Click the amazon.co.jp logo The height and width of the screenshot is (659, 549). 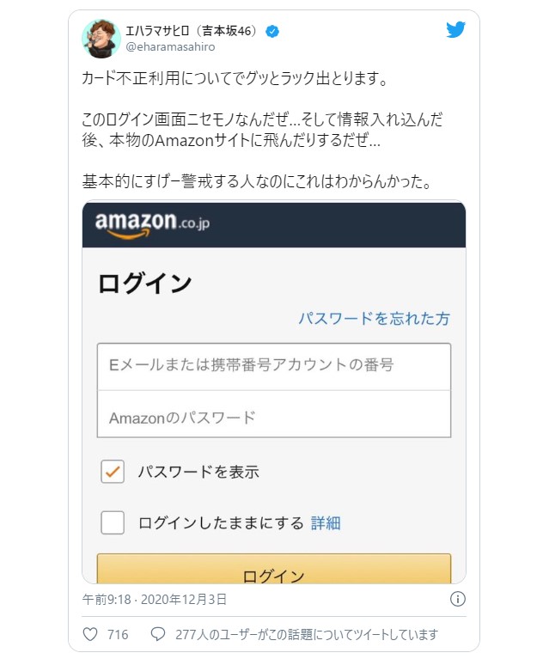[152, 224]
